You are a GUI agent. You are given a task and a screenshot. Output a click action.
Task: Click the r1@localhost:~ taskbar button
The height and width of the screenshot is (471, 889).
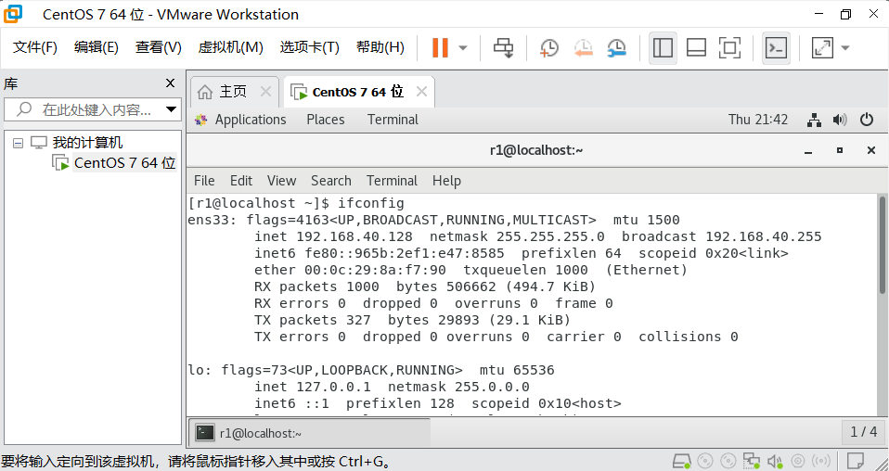309,433
